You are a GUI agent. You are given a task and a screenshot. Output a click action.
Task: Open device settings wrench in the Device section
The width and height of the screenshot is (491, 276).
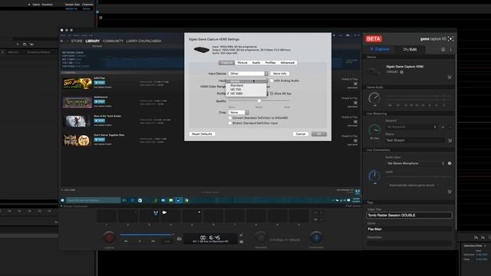click(450, 77)
